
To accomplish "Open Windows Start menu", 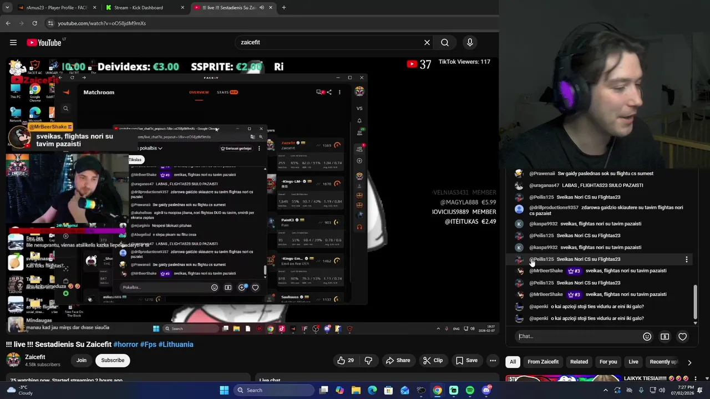I will [224, 390].
